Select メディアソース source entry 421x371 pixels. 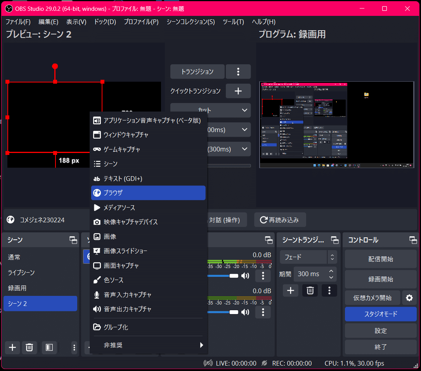click(148, 208)
